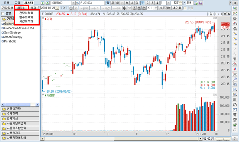Select the eraser tool in right sidebar
The image size is (239, 142).
(235, 64)
